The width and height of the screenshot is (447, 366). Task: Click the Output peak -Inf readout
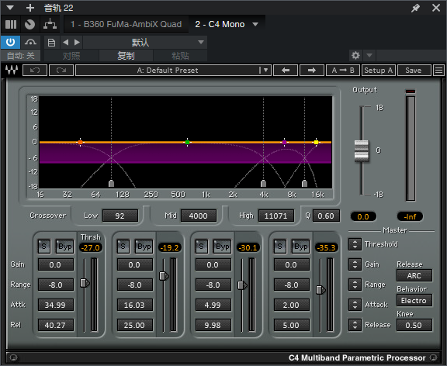(x=410, y=217)
